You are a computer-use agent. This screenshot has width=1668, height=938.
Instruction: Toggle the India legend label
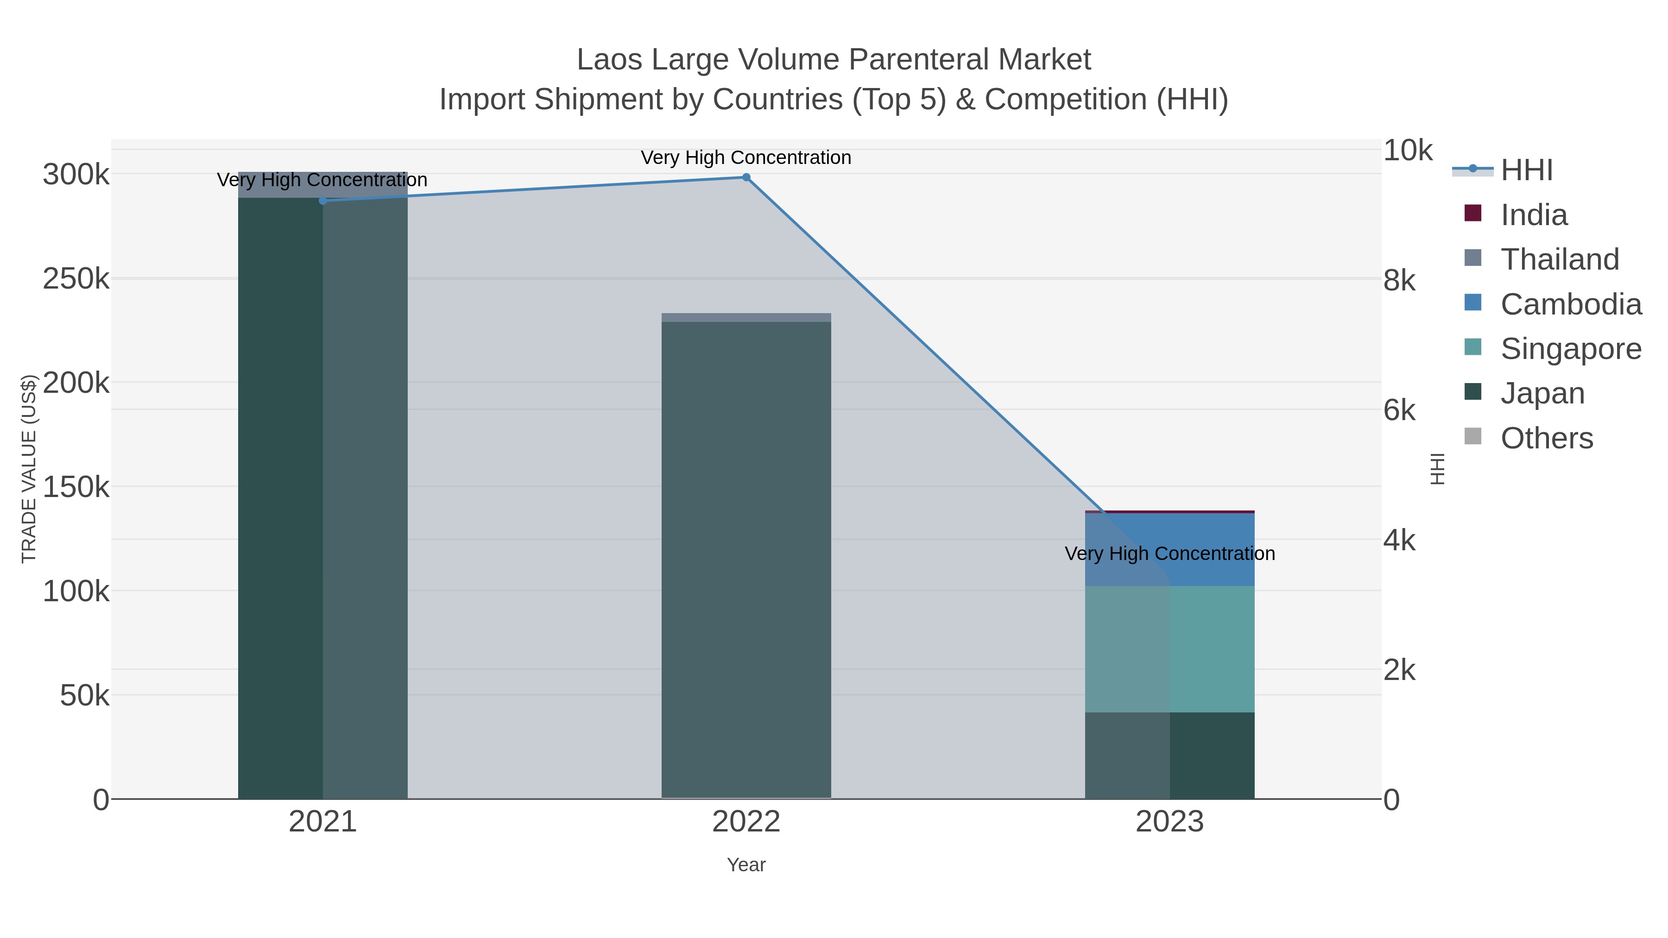pos(1534,215)
